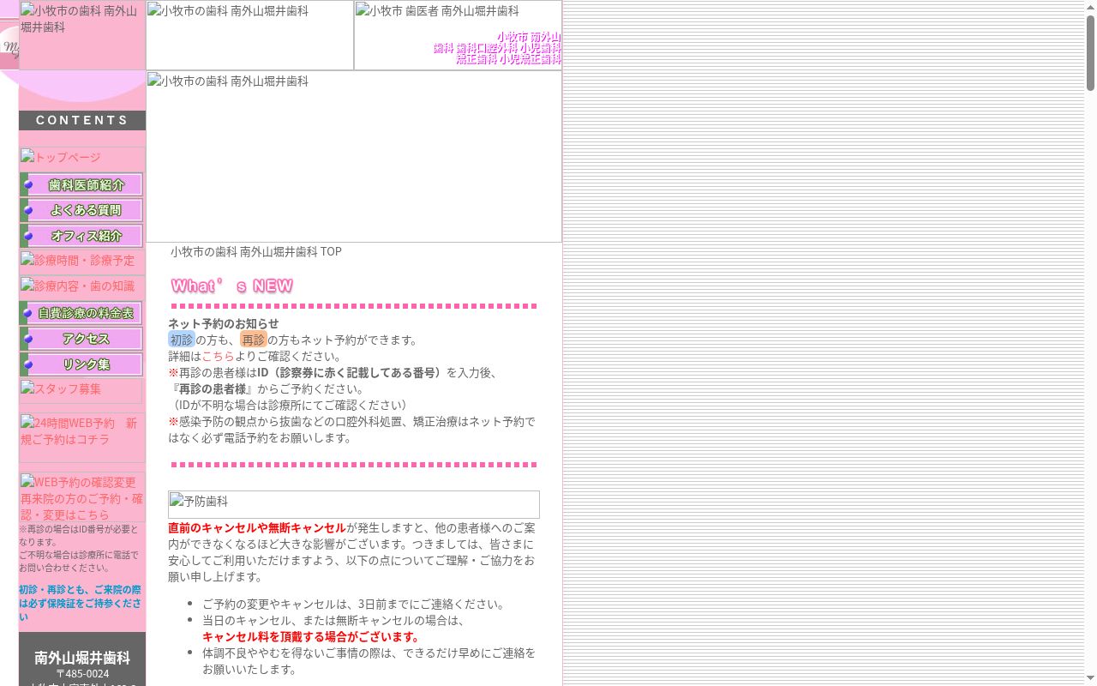The height and width of the screenshot is (686, 1097).
Task: Click the 予防歯科 image
Action: coord(354,504)
